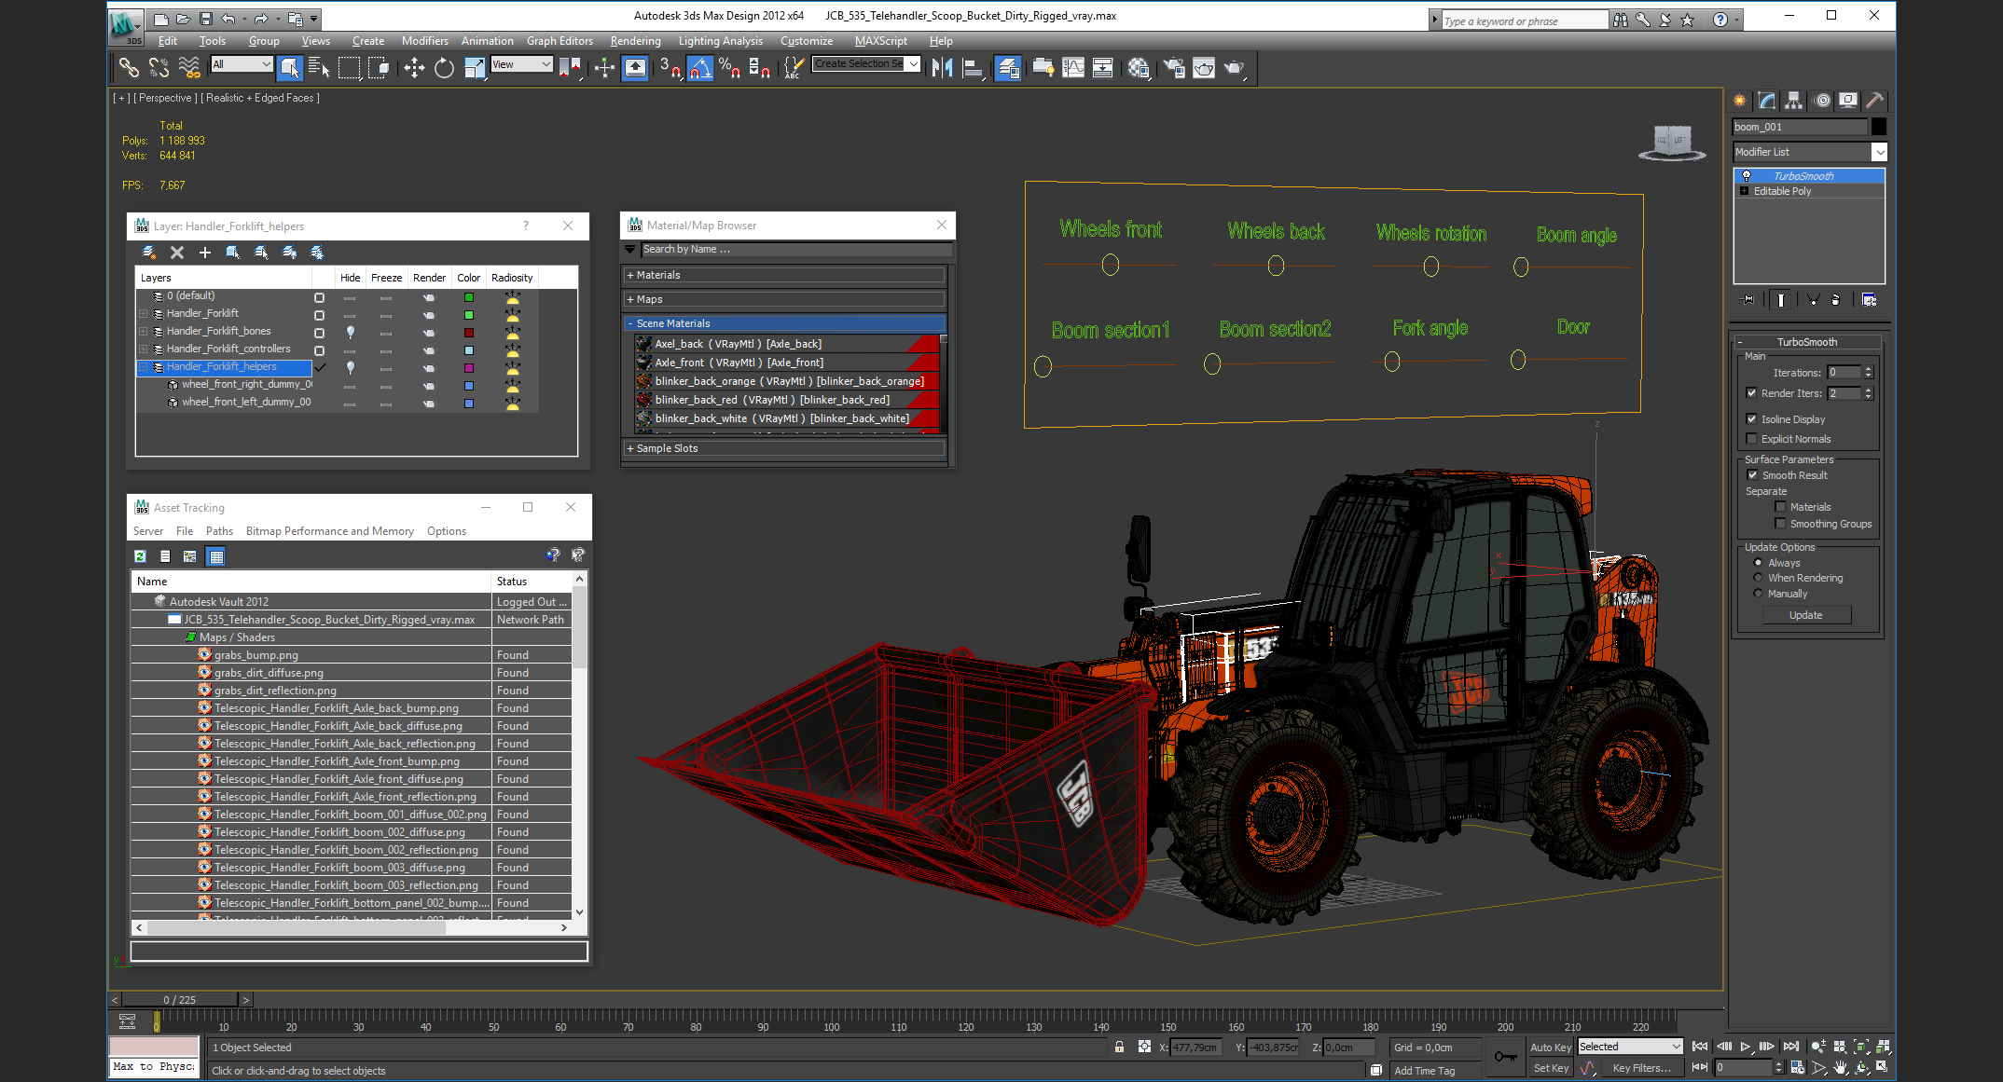Open the Create command panel tab
Screen dimensions: 2003x1082
(x=1740, y=101)
